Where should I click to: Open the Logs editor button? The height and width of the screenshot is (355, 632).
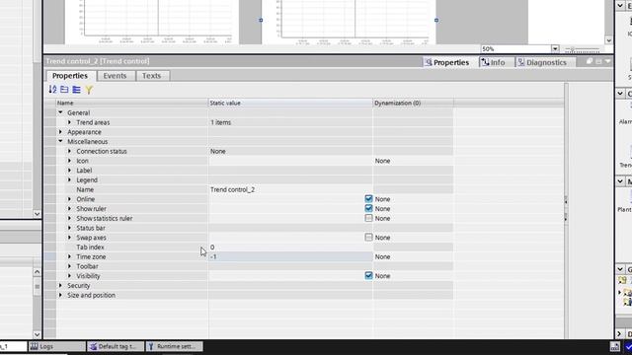[x=57, y=346]
